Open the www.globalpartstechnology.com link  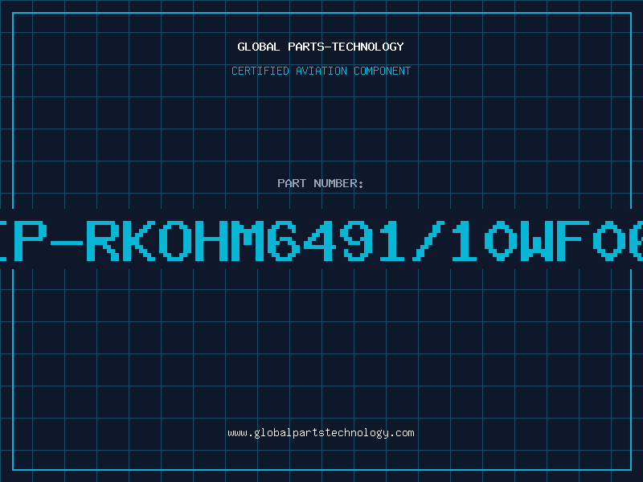[x=321, y=433]
